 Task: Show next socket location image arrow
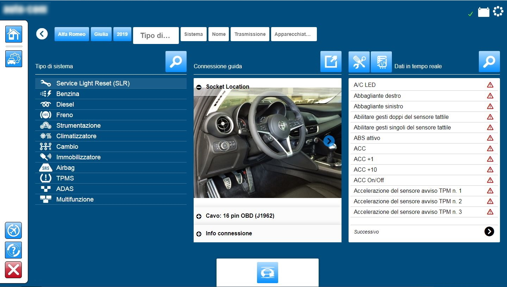[x=329, y=141]
